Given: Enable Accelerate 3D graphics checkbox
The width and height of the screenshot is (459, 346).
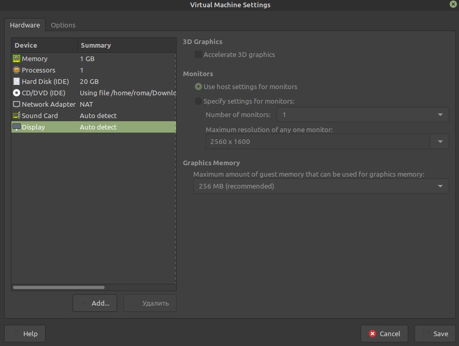Looking at the screenshot, I should [x=198, y=54].
